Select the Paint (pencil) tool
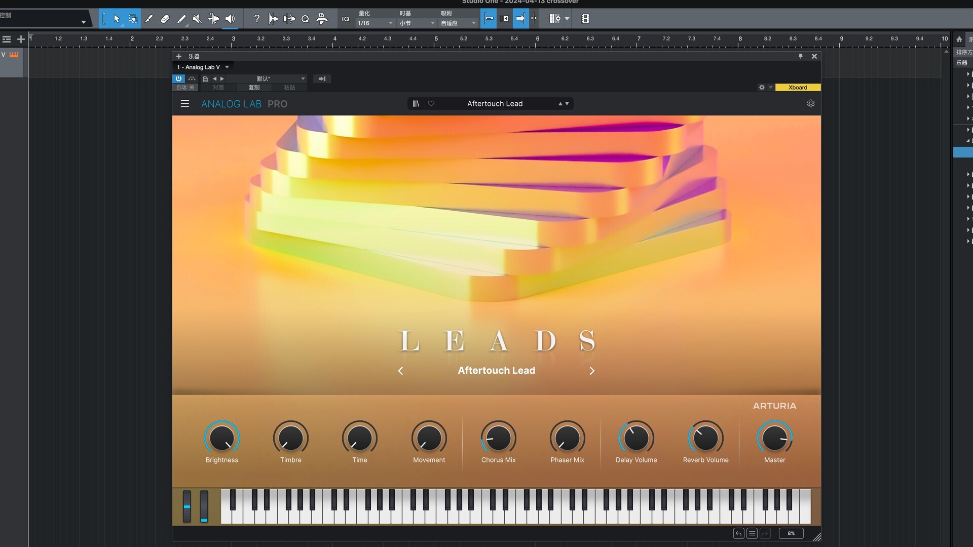Viewport: 973px width, 547px height. pyautogui.click(x=181, y=19)
